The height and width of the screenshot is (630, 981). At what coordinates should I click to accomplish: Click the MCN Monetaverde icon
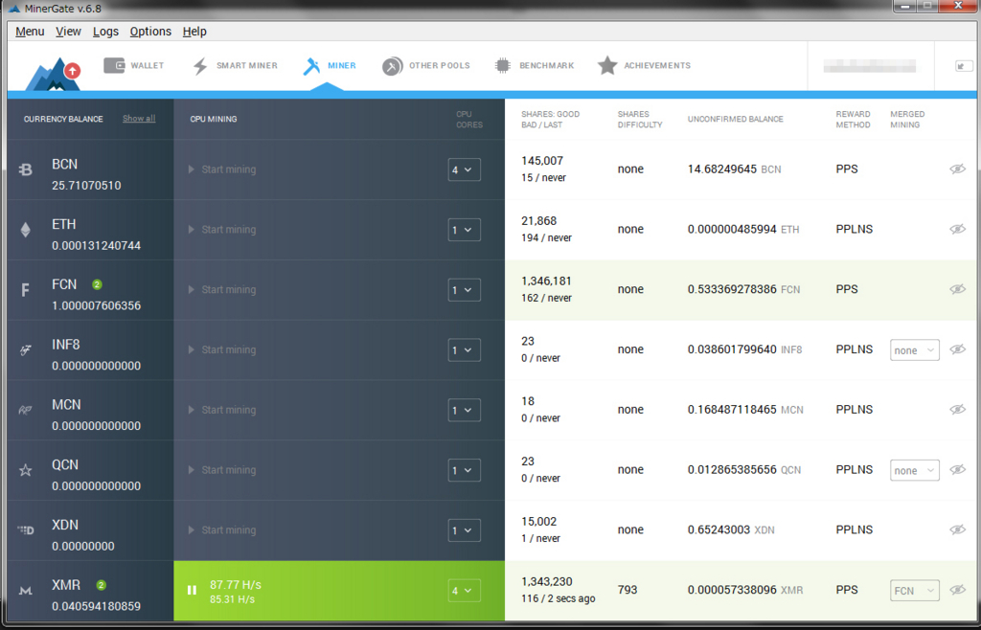[x=25, y=411]
